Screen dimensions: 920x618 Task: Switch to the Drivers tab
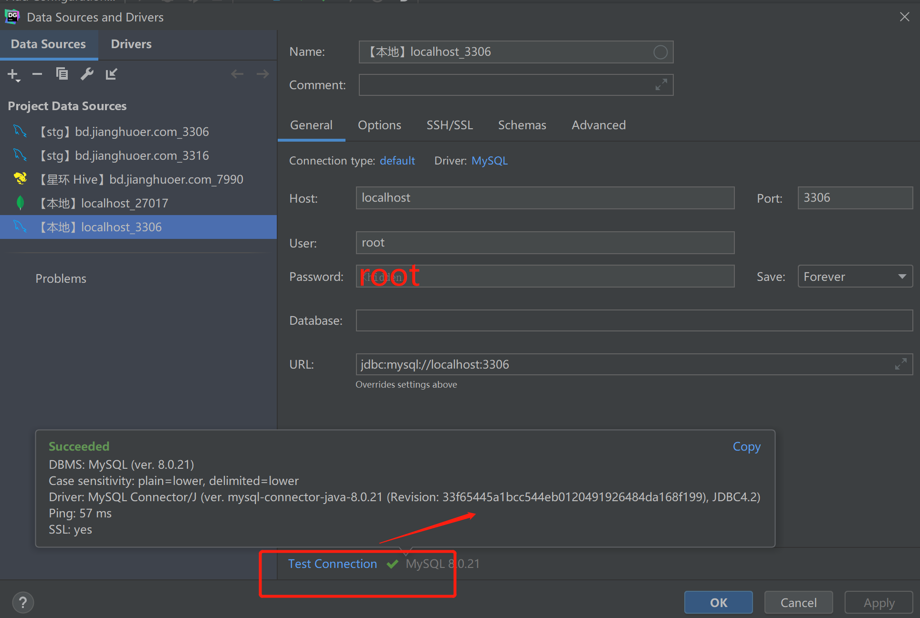click(x=131, y=44)
